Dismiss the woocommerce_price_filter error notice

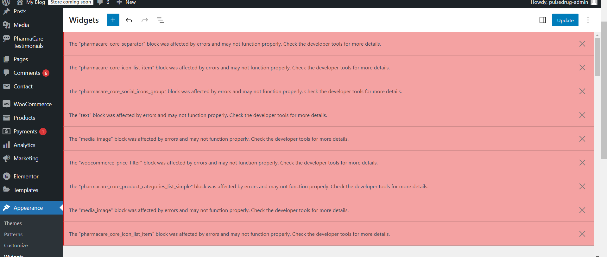pos(582,163)
